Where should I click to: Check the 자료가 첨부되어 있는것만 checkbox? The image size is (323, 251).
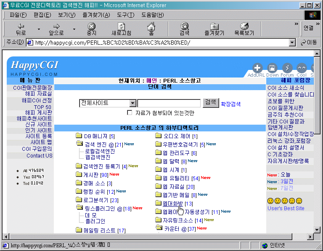pos(130,112)
